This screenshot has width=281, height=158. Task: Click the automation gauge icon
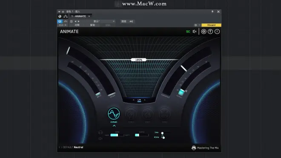click(66, 21)
